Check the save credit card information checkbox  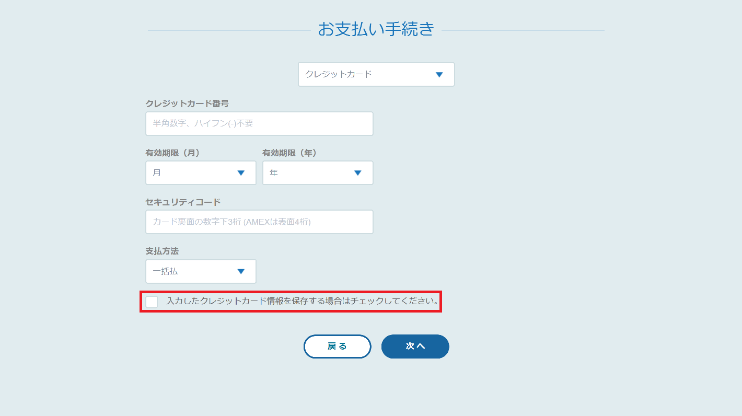[152, 302]
